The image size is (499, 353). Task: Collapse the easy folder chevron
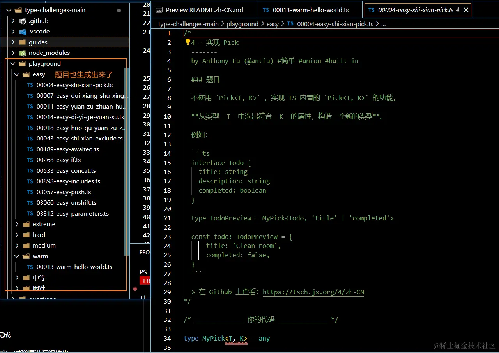tap(17, 74)
